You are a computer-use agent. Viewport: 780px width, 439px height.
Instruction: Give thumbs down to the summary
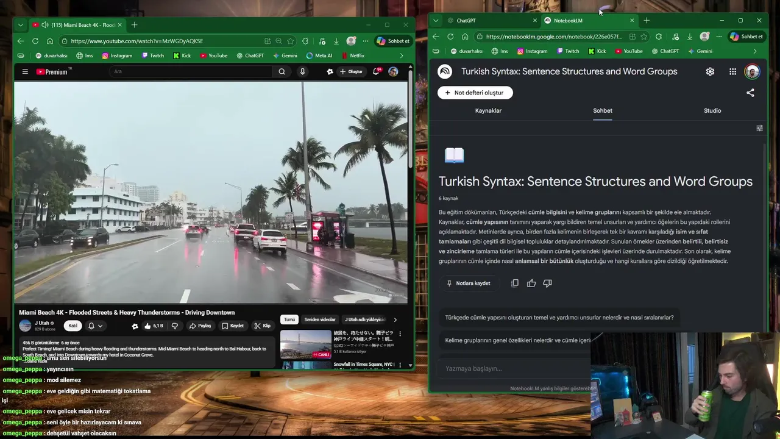(x=547, y=283)
